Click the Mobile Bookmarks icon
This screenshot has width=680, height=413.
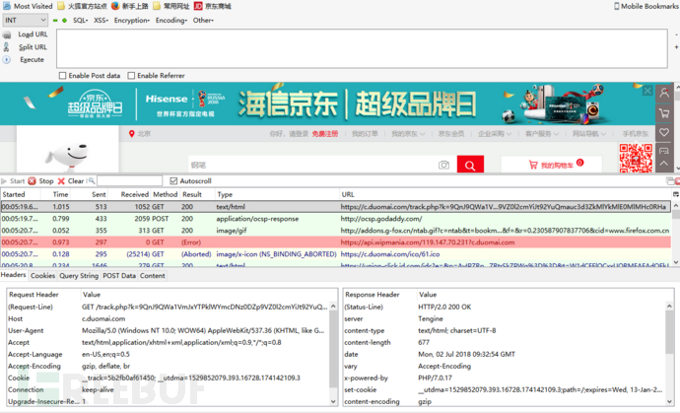pos(616,6)
